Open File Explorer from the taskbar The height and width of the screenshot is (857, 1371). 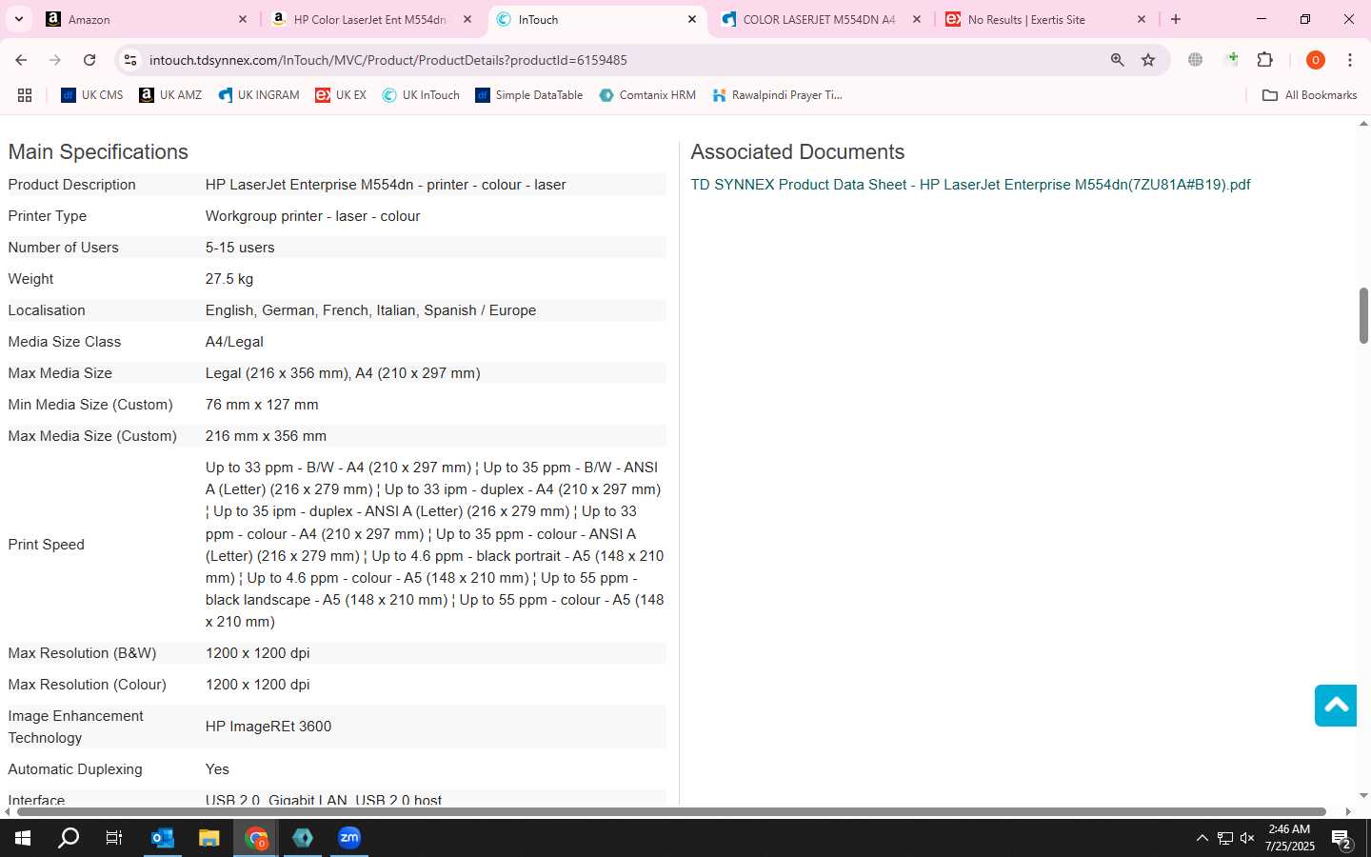point(209,838)
